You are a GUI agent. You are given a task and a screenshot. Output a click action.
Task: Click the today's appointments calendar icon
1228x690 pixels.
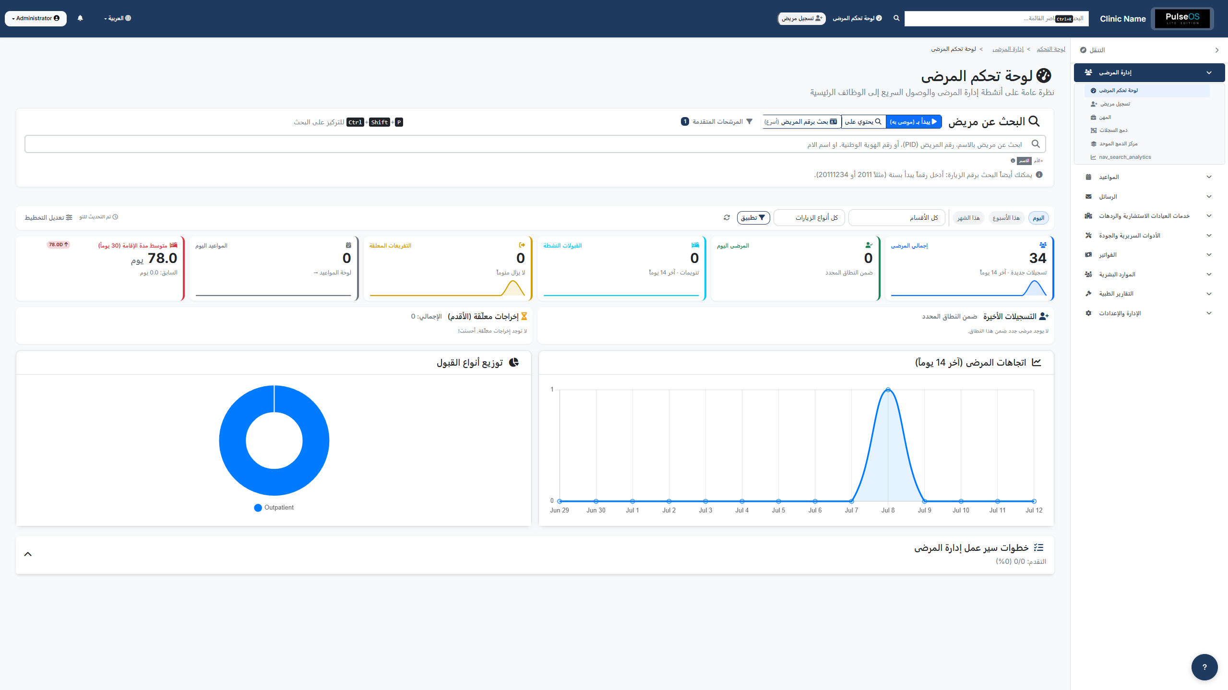[348, 245]
